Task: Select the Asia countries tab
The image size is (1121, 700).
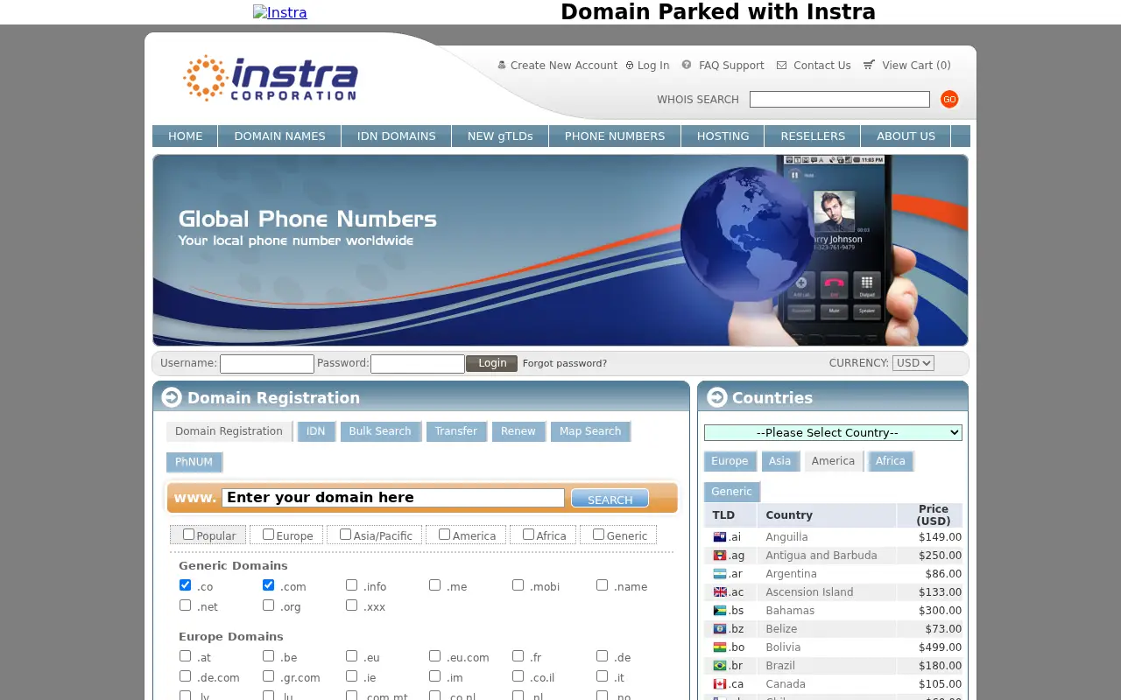Action: [779, 461]
